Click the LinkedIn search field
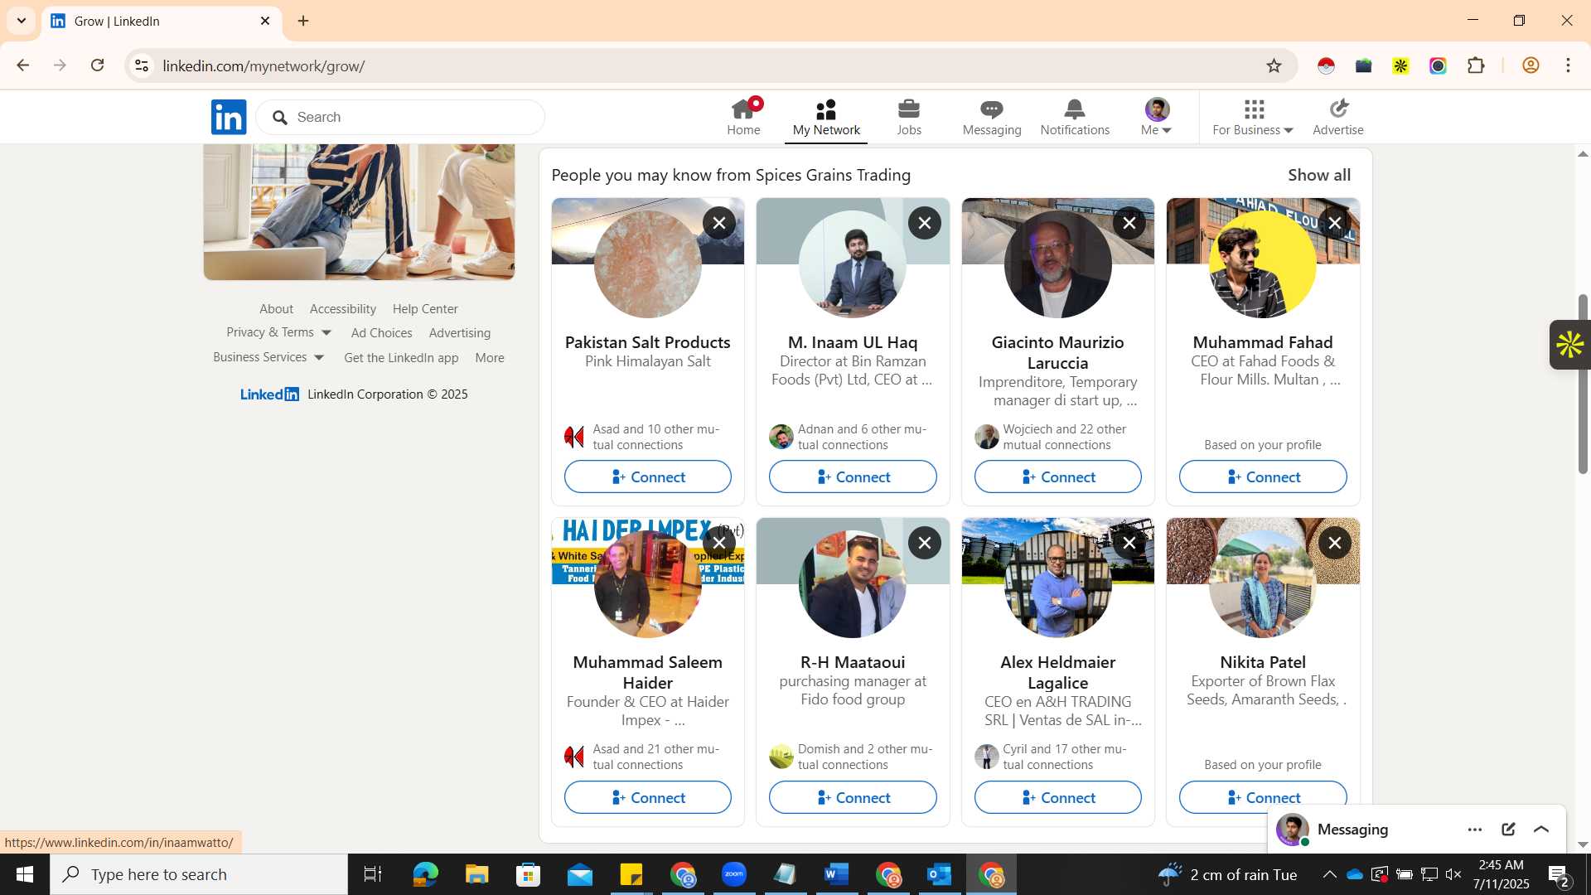The width and height of the screenshot is (1591, 895). [x=400, y=117]
